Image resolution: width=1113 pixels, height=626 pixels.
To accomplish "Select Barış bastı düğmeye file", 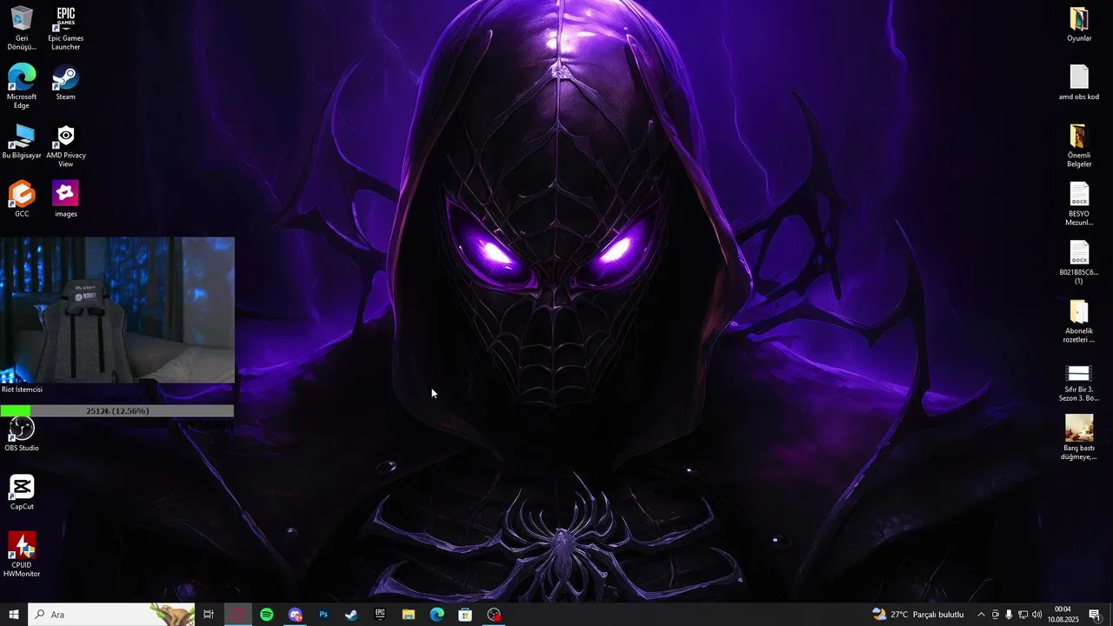I will pos(1079,437).
